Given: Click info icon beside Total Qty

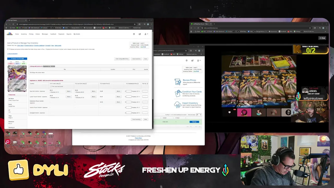Looking at the screenshot, I should pos(147,84).
